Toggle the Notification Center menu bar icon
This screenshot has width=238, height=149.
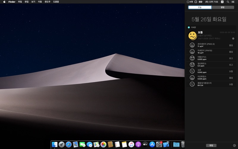(233, 2)
